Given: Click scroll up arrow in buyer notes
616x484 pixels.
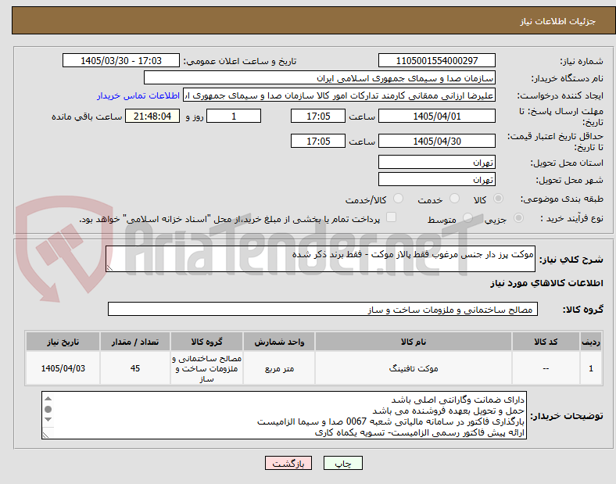Looking at the screenshot, I should pyautogui.click(x=48, y=399).
